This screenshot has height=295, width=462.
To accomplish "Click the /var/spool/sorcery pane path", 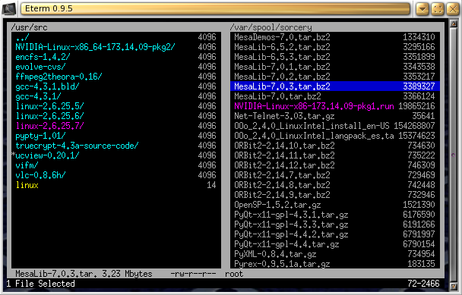I will [271, 27].
